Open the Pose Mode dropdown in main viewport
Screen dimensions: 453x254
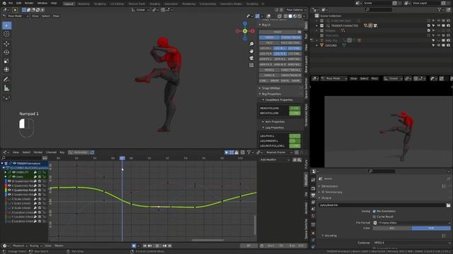16,16
